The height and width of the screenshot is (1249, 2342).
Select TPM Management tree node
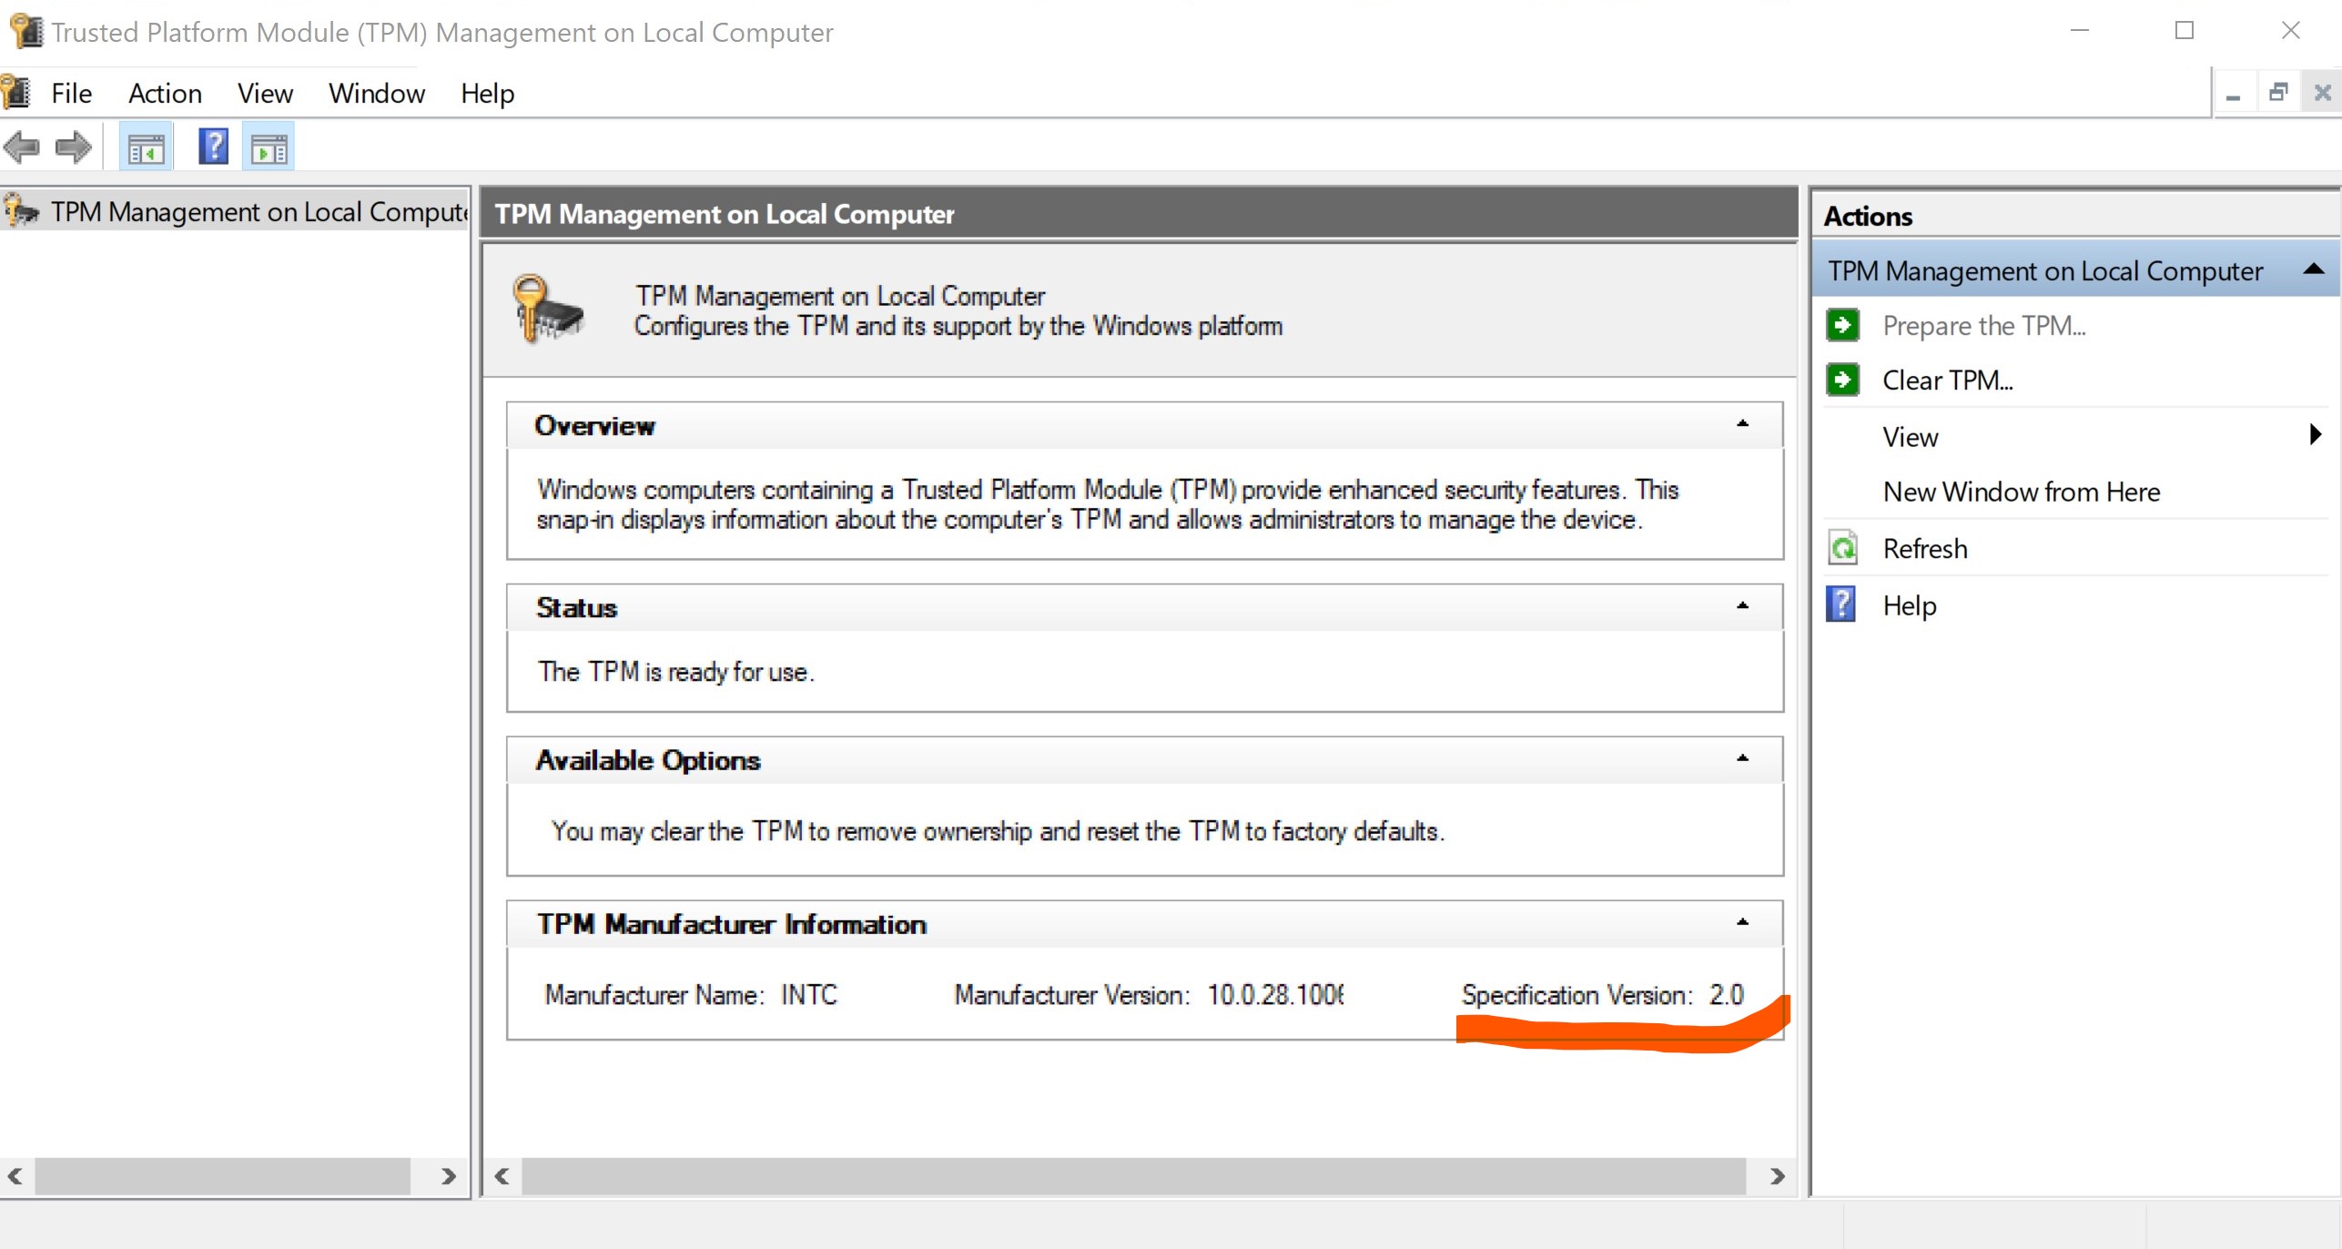coord(259,212)
